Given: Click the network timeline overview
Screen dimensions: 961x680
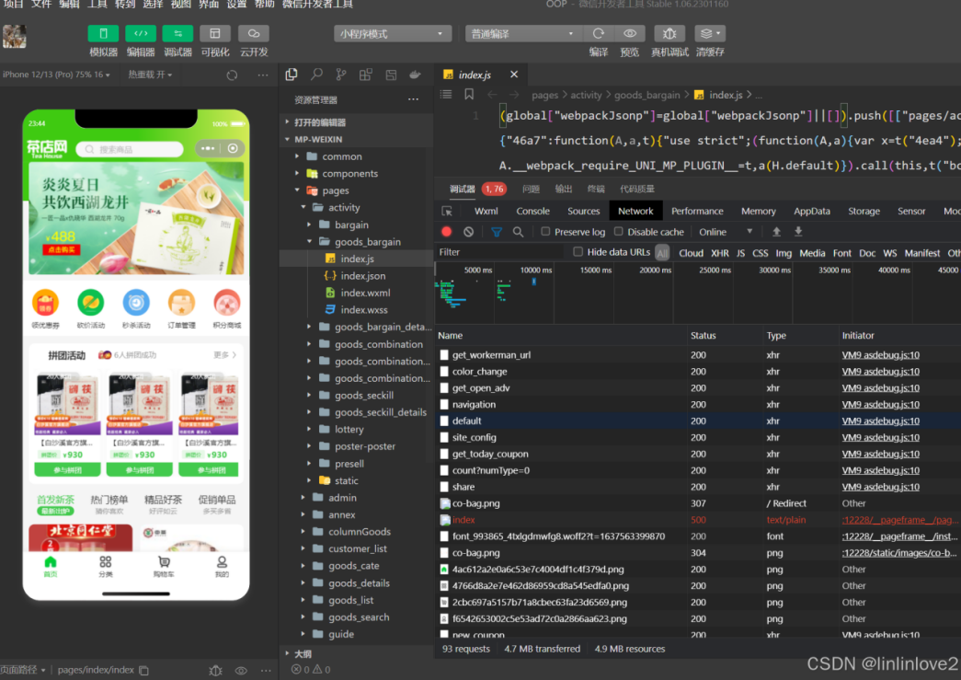Looking at the screenshot, I should point(697,294).
